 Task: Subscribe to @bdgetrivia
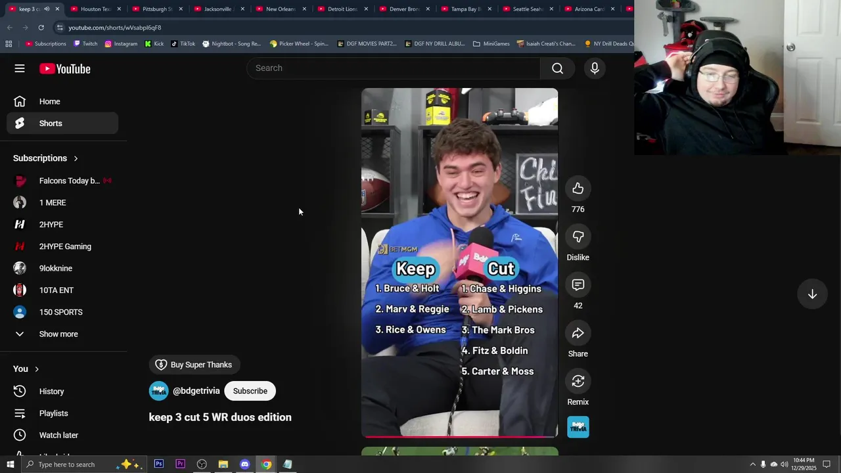pyautogui.click(x=250, y=391)
